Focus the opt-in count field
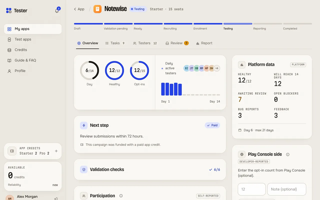 pos(252,189)
